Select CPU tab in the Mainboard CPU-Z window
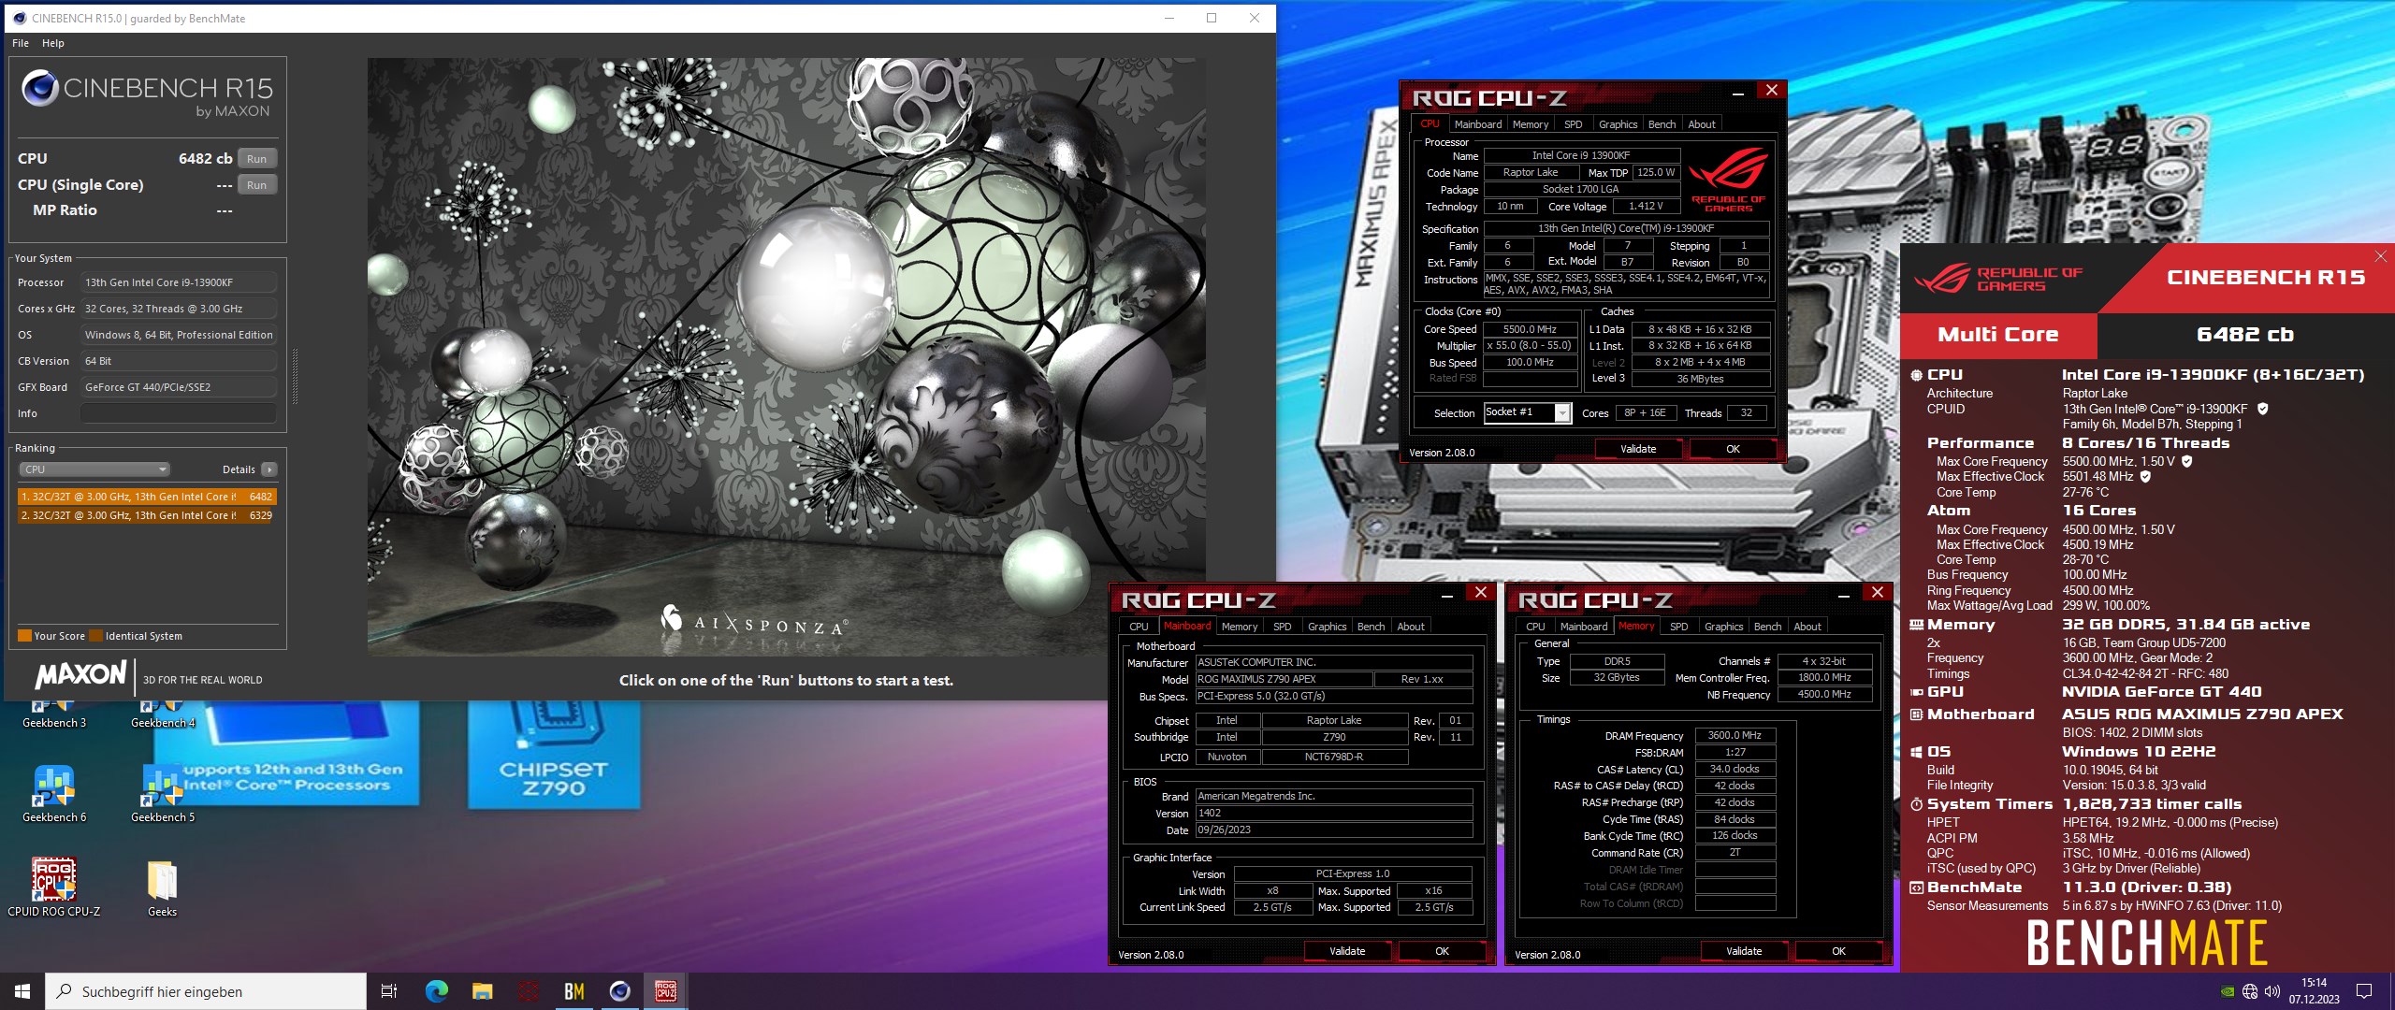 1139,627
